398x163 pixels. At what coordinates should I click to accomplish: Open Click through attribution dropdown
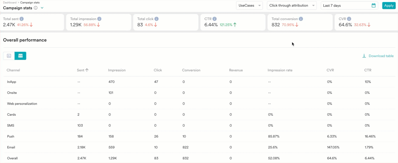point(291,5)
